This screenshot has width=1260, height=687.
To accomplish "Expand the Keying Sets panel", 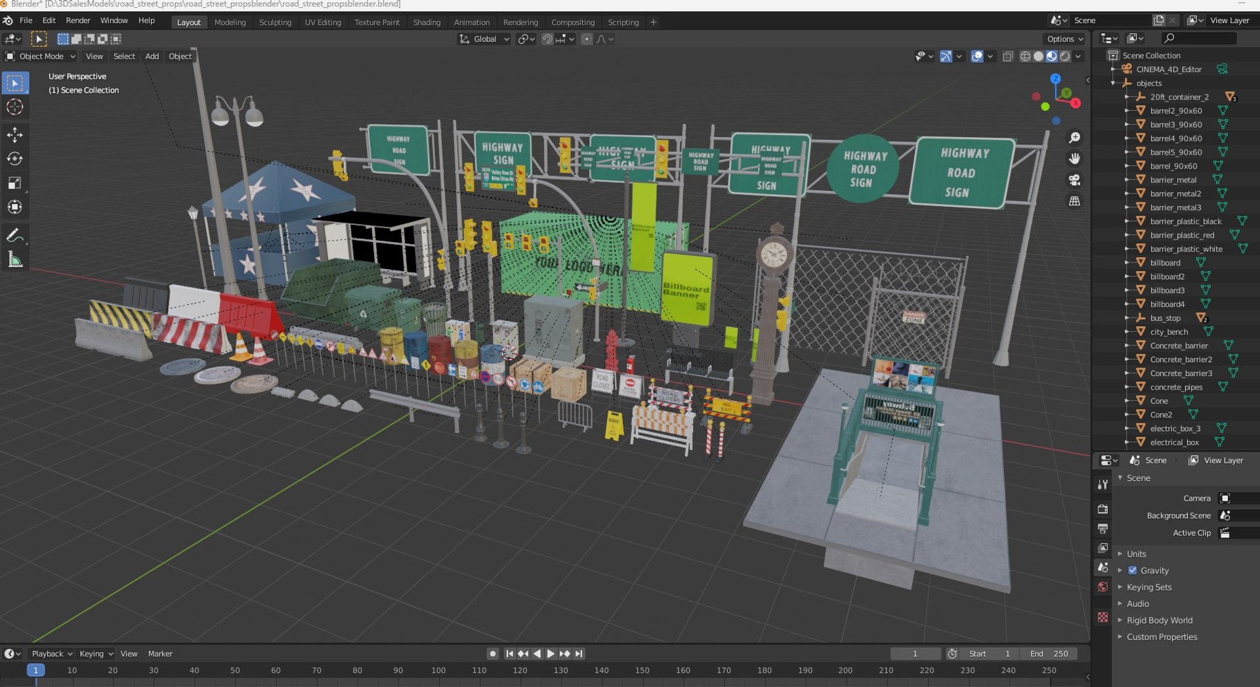I will click(1149, 587).
